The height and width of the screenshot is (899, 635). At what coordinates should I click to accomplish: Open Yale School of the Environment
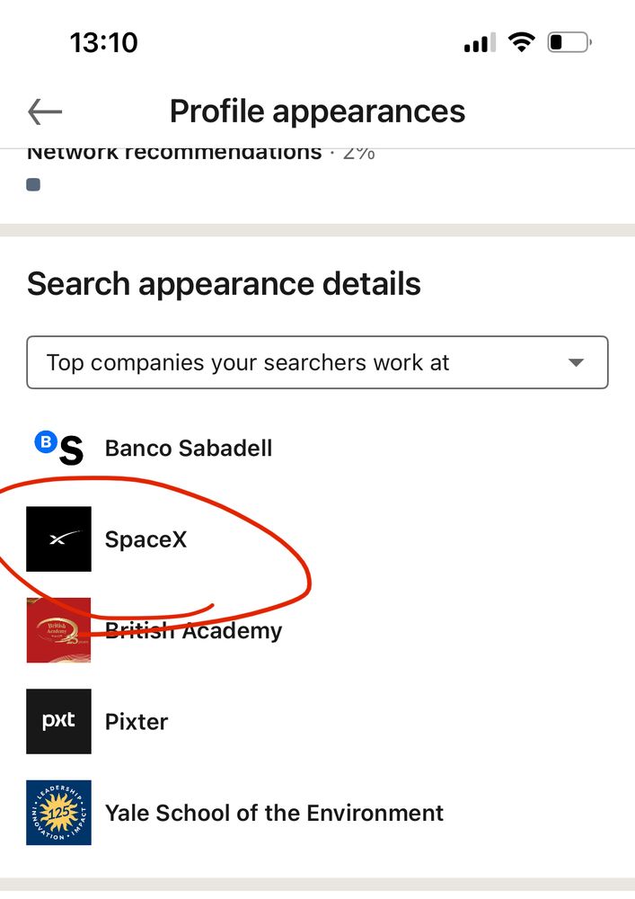pos(274,813)
